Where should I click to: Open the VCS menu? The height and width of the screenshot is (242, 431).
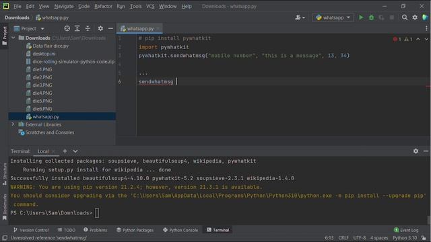pos(150,6)
